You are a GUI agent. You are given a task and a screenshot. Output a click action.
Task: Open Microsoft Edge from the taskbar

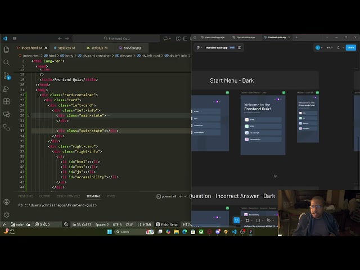coord(184,232)
